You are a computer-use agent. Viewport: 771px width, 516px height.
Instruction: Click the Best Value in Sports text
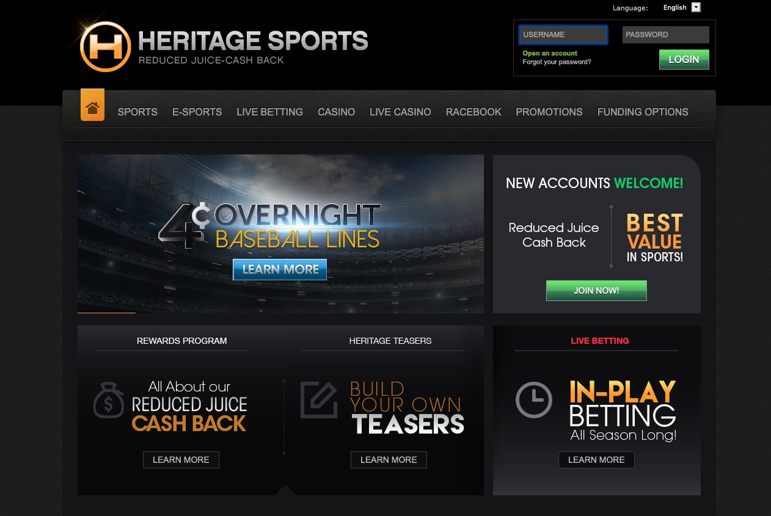coord(655,238)
